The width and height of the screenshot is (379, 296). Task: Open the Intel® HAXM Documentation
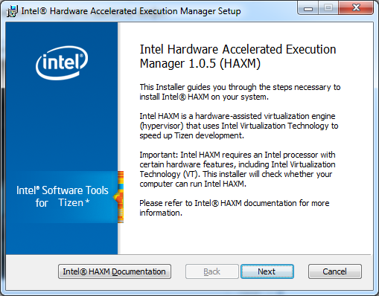point(115,271)
